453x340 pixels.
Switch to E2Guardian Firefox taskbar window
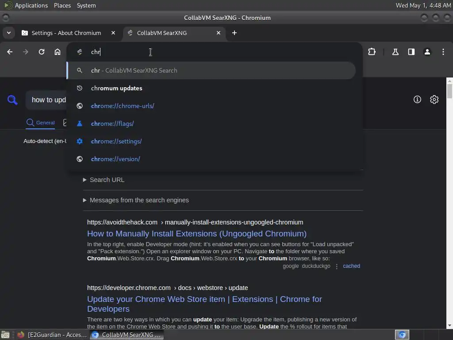click(x=51, y=335)
